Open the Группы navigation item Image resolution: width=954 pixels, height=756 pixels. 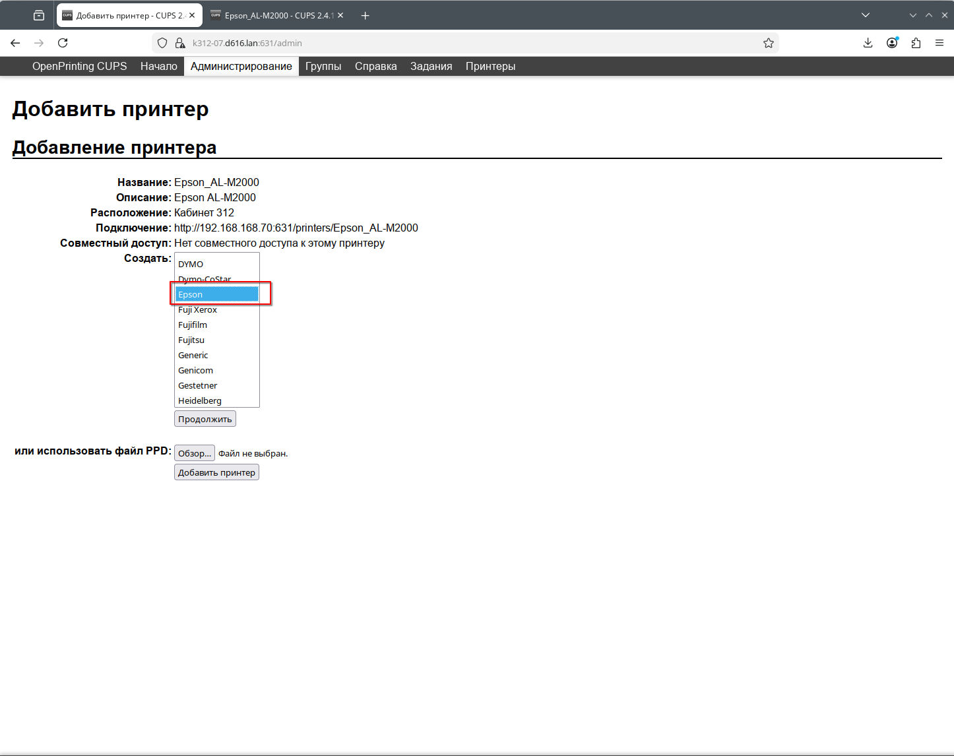click(x=323, y=66)
